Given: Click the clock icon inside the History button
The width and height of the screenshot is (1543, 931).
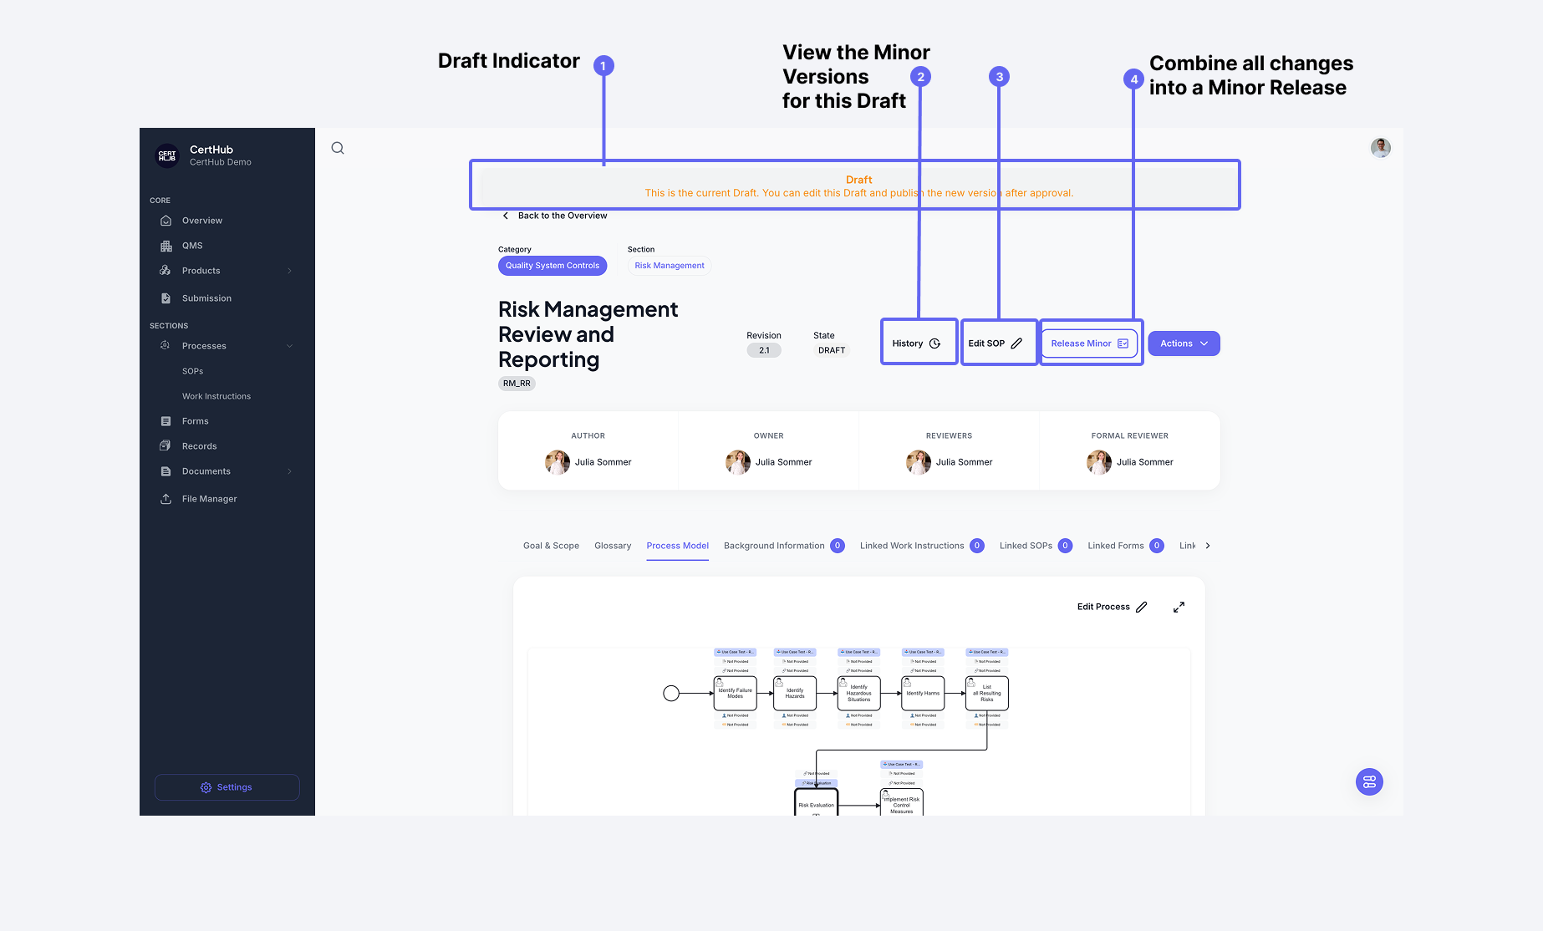Looking at the screenshot, I should coord(934,342).
